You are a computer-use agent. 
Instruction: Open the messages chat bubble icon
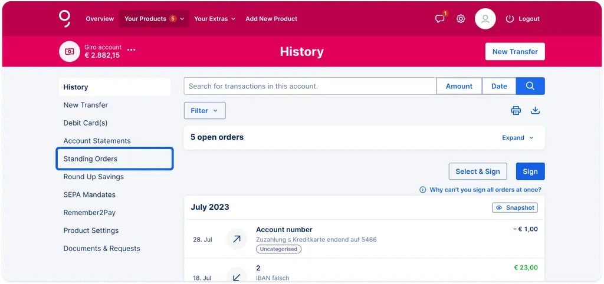coord(440,18)
